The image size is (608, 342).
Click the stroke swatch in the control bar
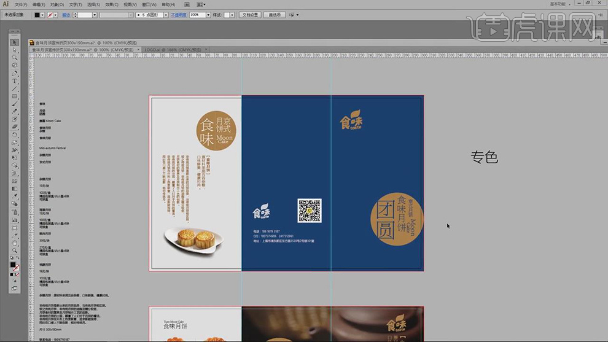pyautogui.click(x=50, y=15)
